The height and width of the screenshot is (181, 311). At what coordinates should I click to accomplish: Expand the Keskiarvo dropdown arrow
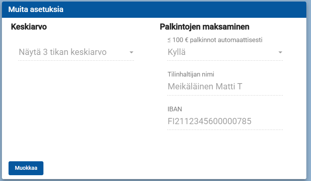tap(131, 52)
